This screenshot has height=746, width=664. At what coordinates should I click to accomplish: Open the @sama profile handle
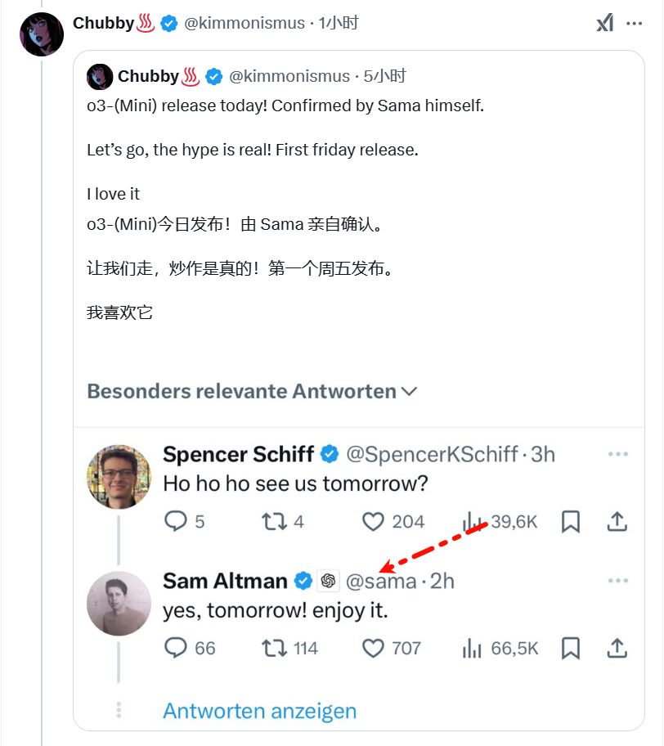coord(381,581)
